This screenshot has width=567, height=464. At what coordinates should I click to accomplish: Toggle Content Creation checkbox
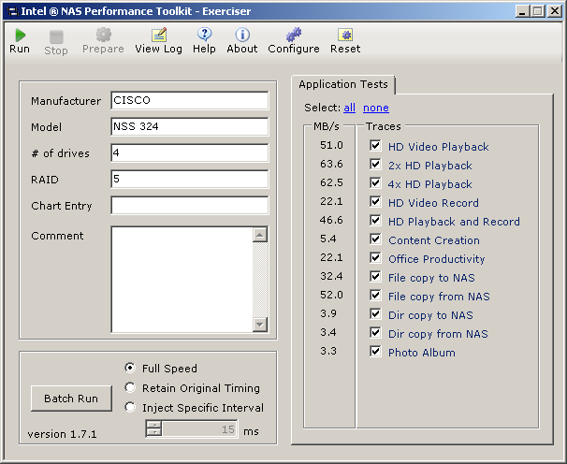pyautogui.click(x=375, y=239)
